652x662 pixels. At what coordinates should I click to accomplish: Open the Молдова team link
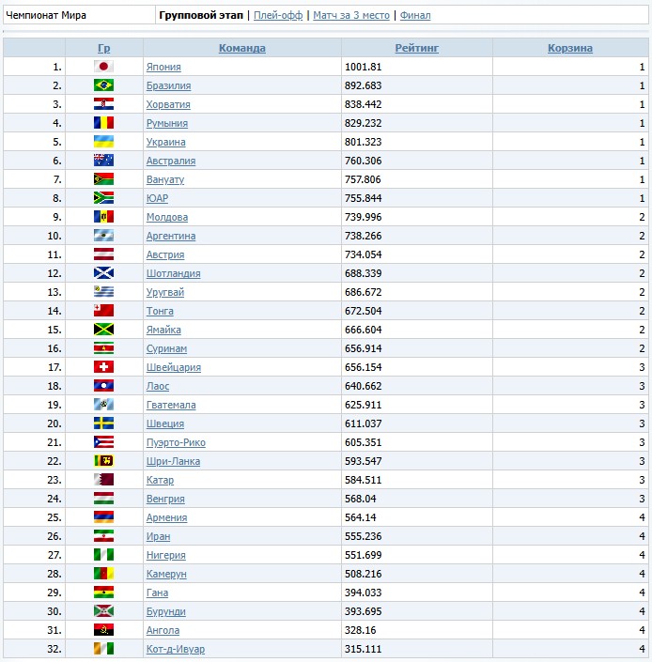tap(167, 217)
